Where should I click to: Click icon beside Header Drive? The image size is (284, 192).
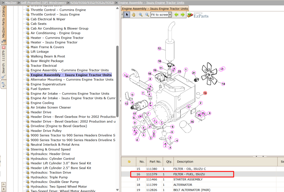tap(28, 112)
